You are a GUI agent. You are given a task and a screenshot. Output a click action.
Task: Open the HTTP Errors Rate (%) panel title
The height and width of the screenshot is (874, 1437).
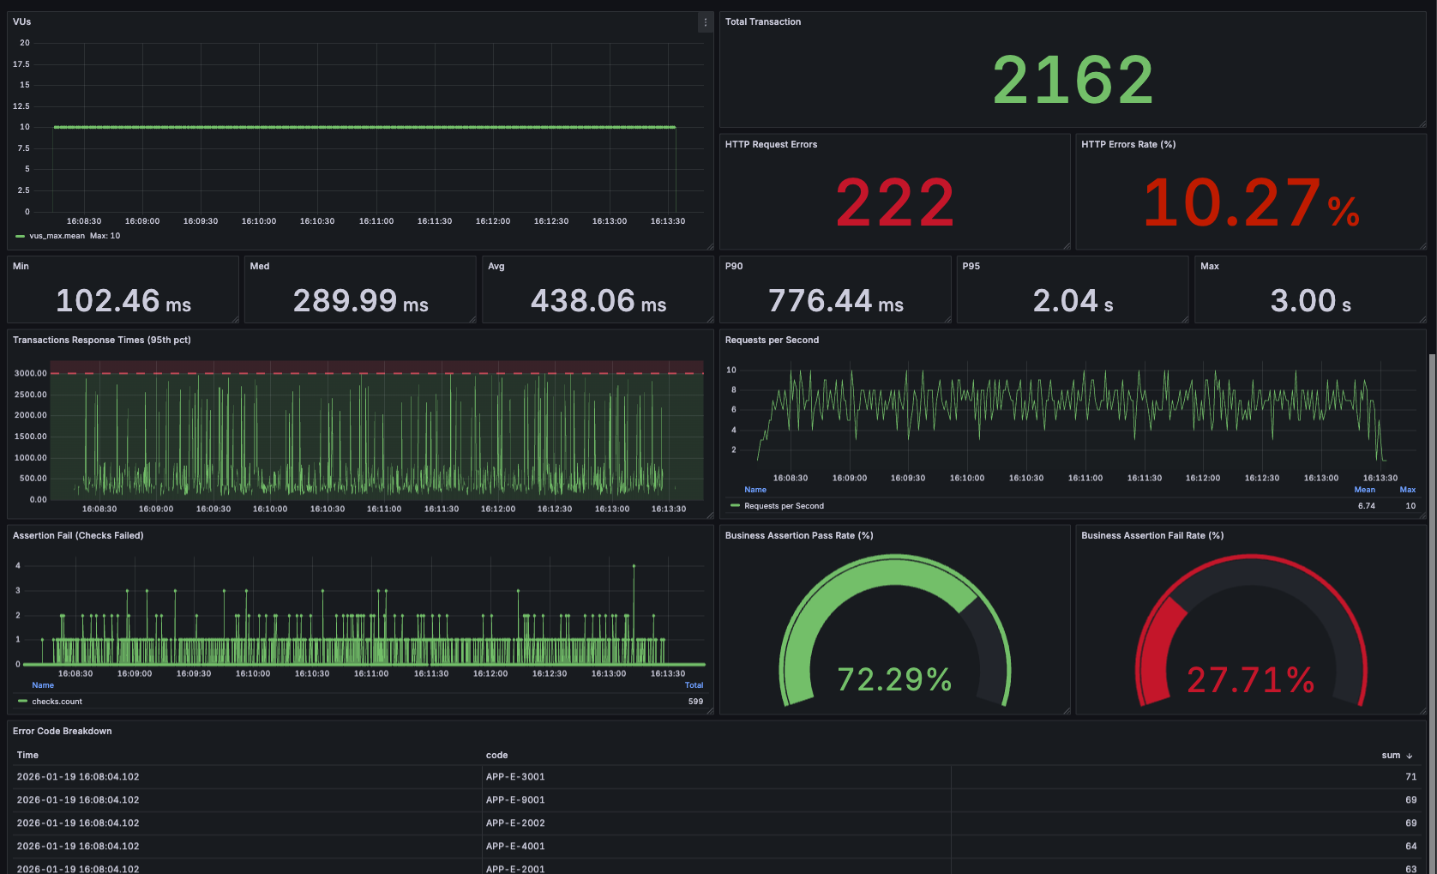[1128, 144]
